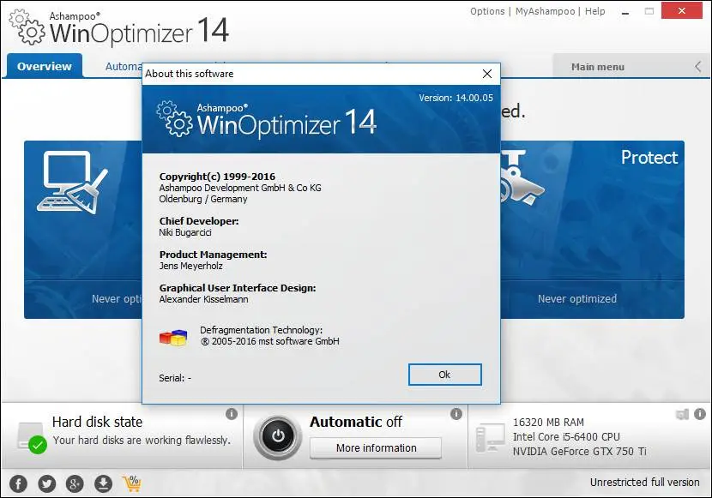This screenshot has width=712, height=498.
Task: Click the WinOptimizer gear logo in main window
Action: pyautogui.click(x=27, y=27)
